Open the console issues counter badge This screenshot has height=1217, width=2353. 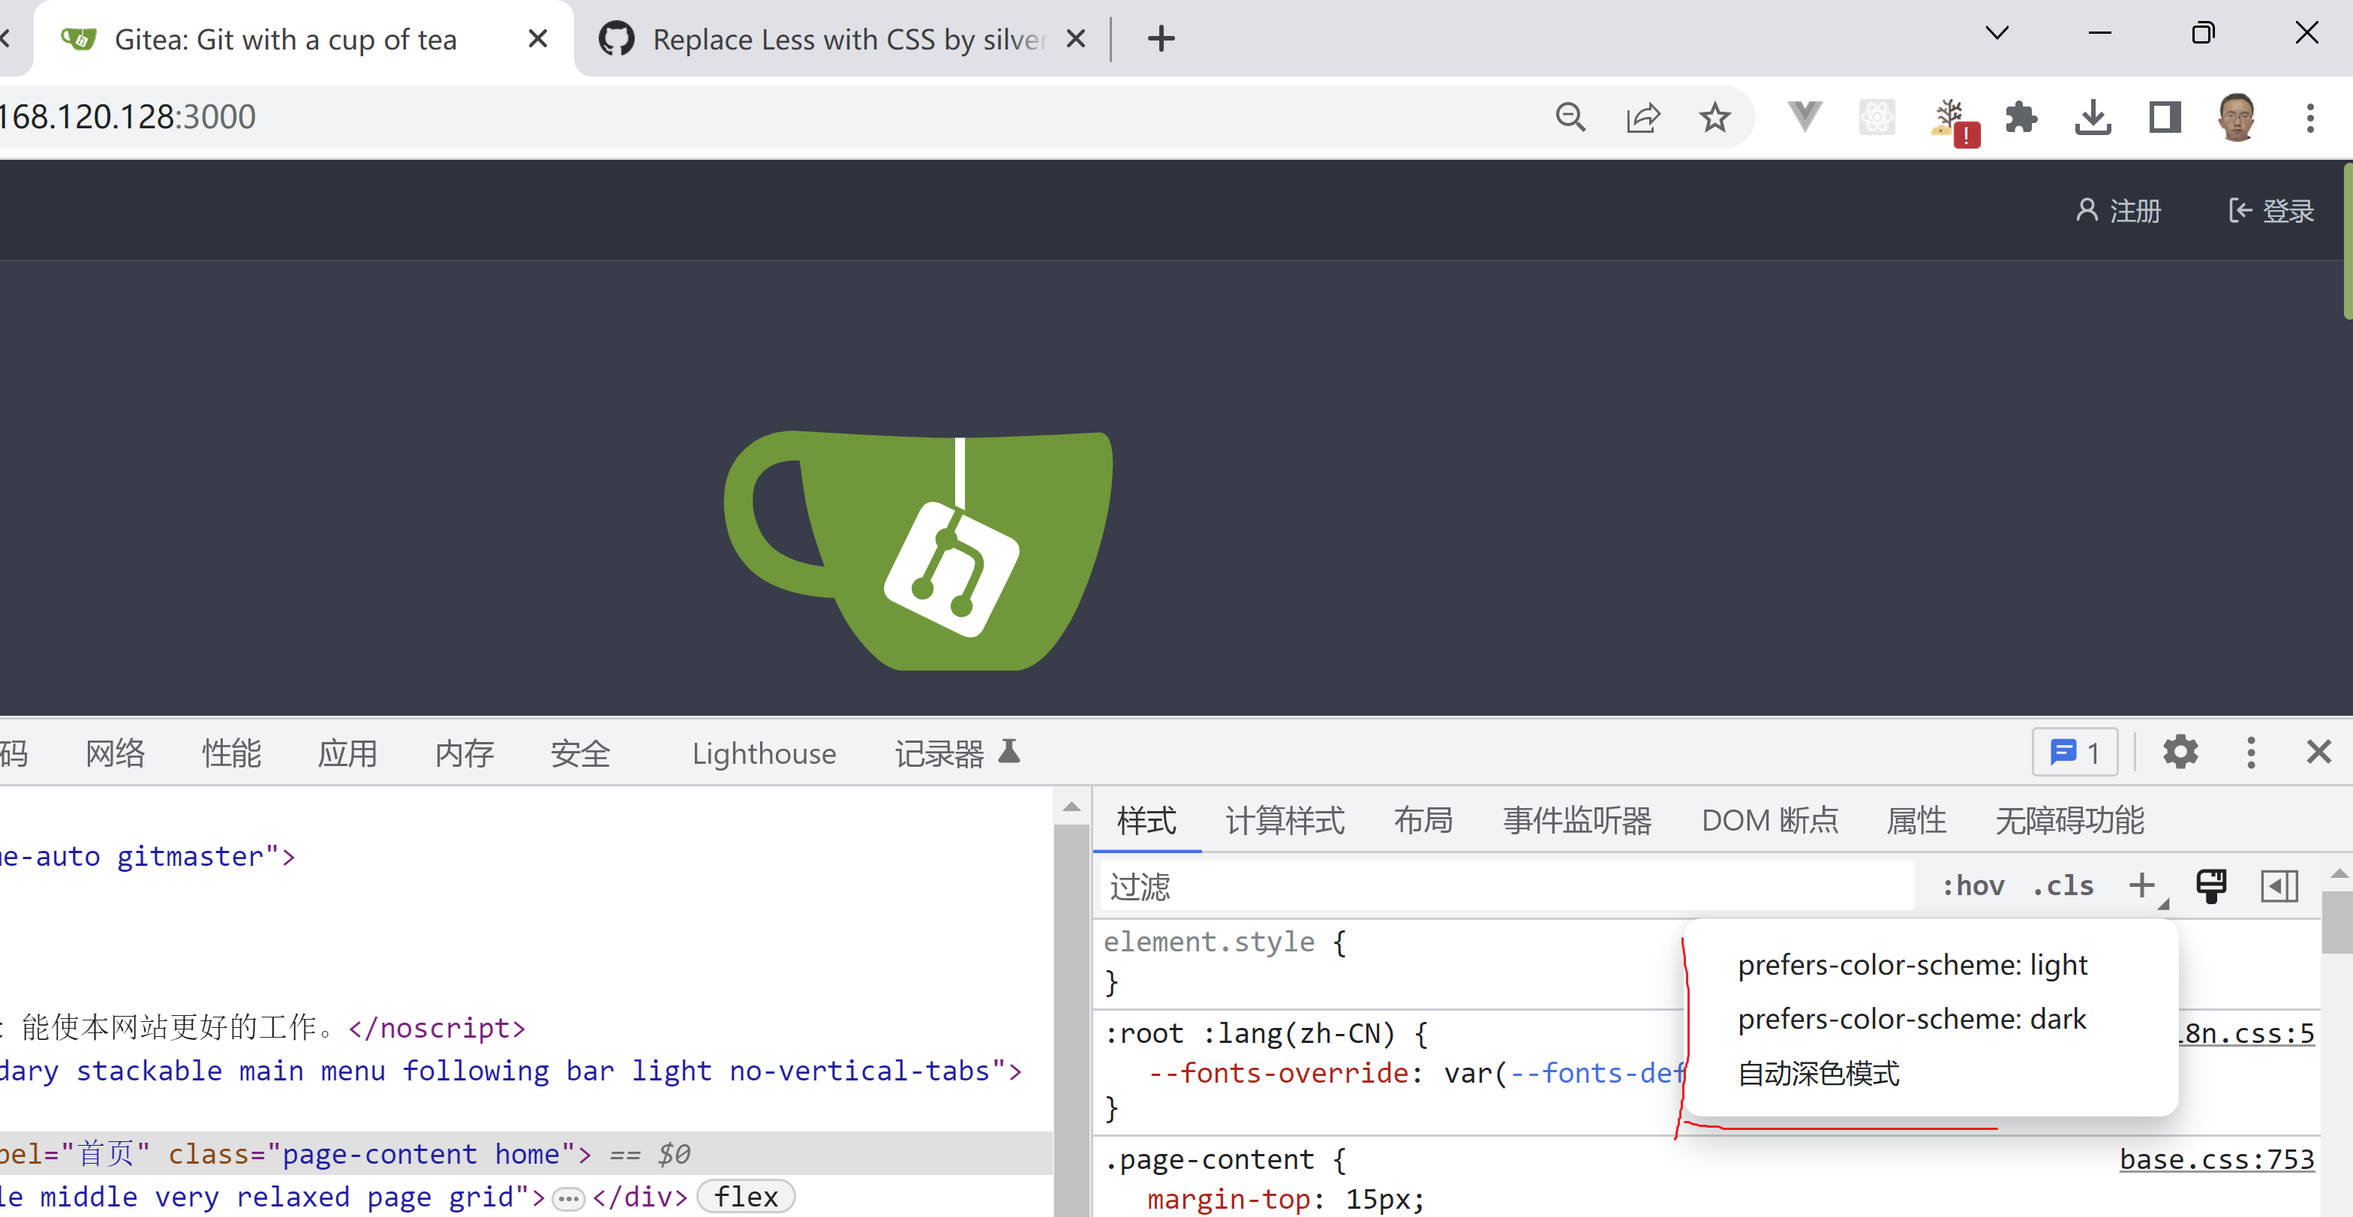[x=2075, y=752]
